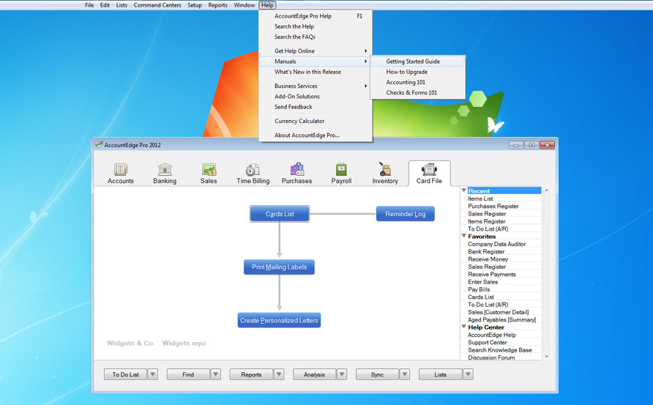Choose Add-On Solutions menu item

click(316, 96)
